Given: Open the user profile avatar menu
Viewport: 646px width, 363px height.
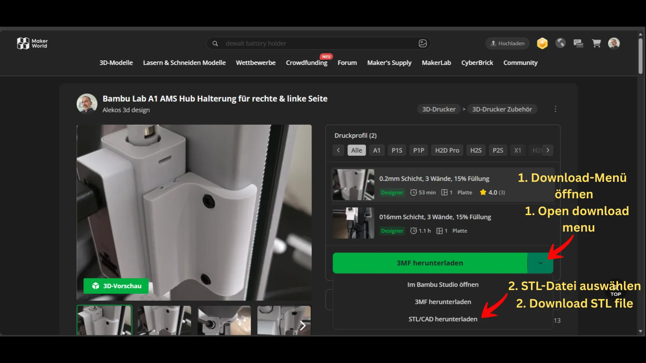Looking at the screenshot, I should coord(614,43).
